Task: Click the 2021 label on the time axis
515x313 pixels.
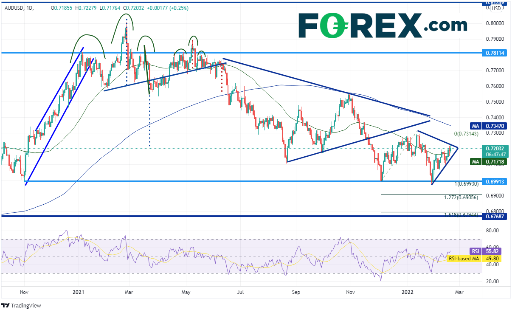Action: click(x=79, y=292)
